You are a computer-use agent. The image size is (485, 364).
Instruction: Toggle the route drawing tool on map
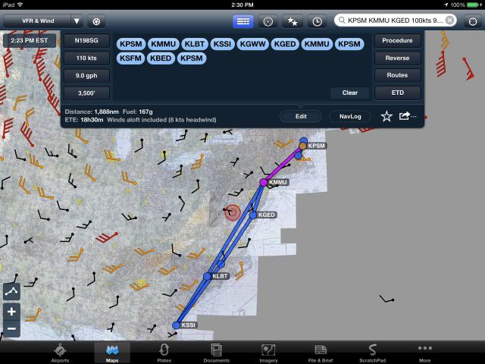tap(11, 292)
